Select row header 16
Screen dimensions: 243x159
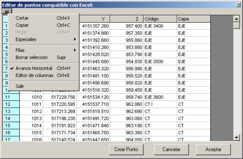point(12,133)
